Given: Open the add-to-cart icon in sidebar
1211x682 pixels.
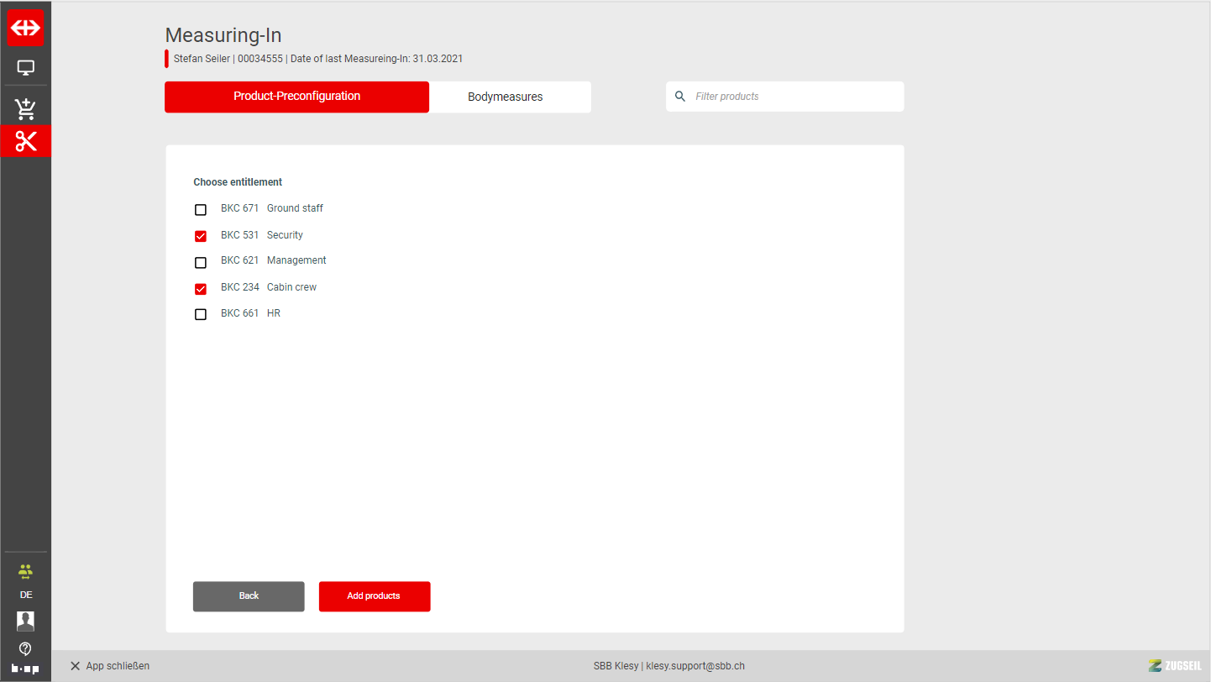Looking at the screenshot, I should tap(25, 108).
